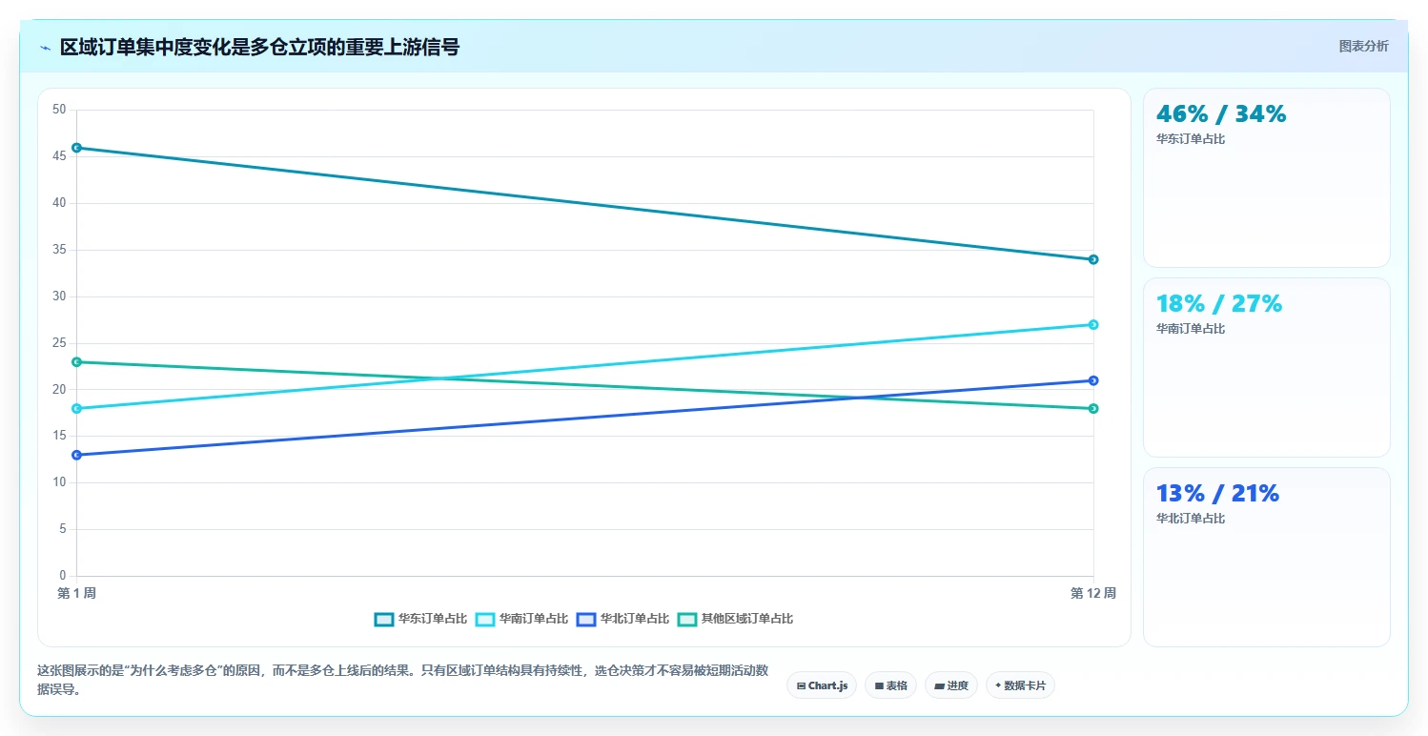Click the 数据卡片 tag chip

[x=1020, y=685]
